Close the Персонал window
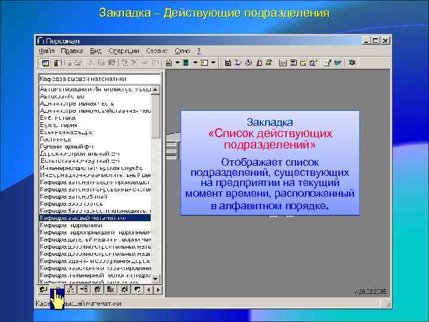Viewport: 429px width, 322px height. [x=385, y=41]
